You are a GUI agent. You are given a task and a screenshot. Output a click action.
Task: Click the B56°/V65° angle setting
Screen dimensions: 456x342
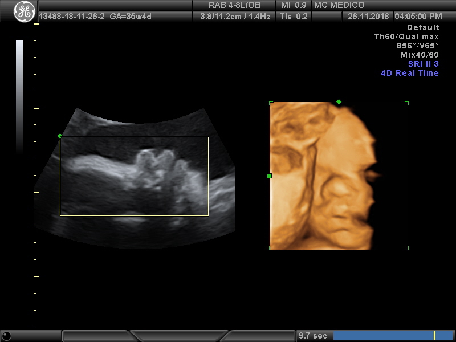417,46
